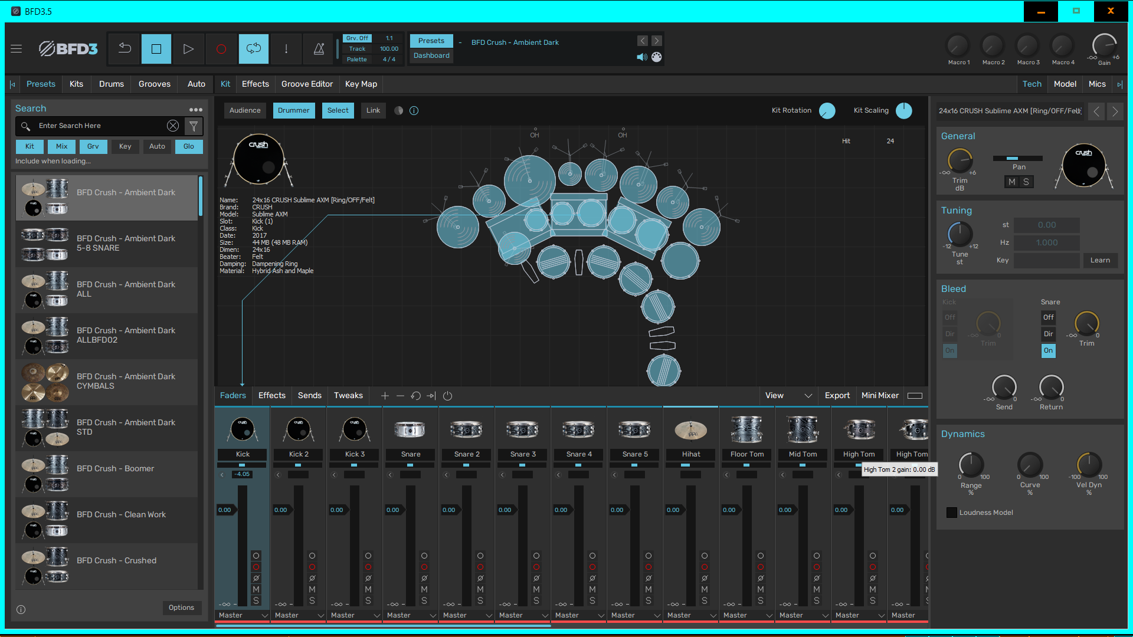Open Snare 5 channel Master output dropdown
Image resolution: width=1133 pixels, height=637 pixels.
635,615
